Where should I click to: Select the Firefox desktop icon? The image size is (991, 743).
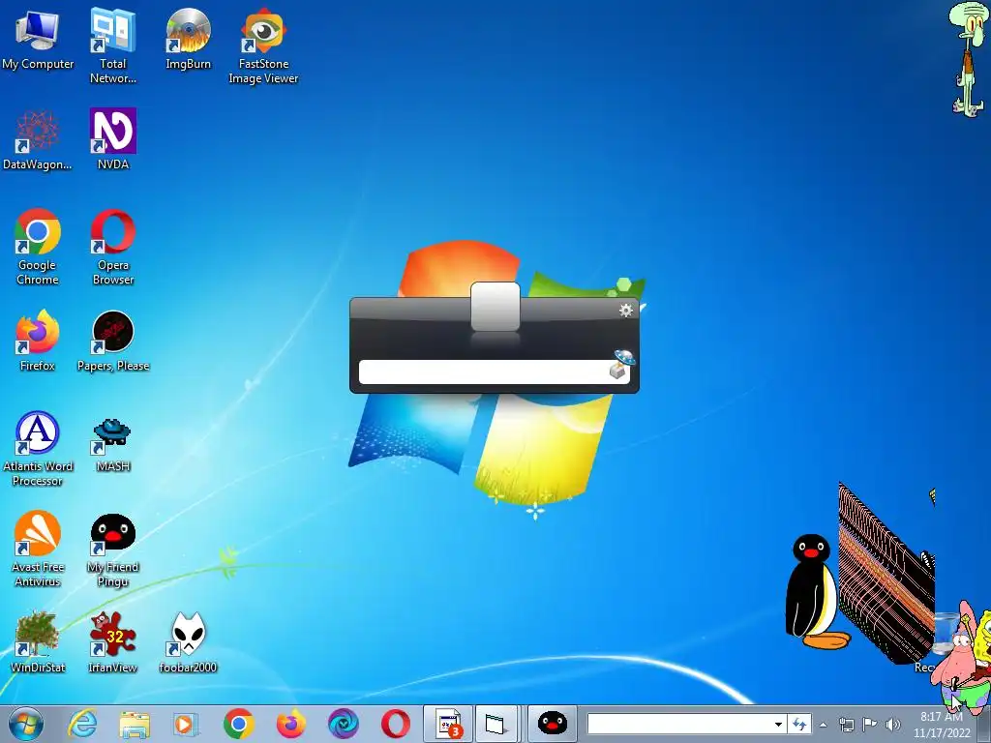pyautogui.click(x=38, y=341)
